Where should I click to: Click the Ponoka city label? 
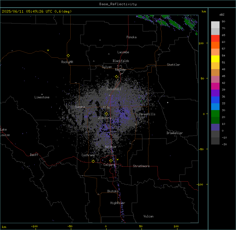[x=131, y=37]
